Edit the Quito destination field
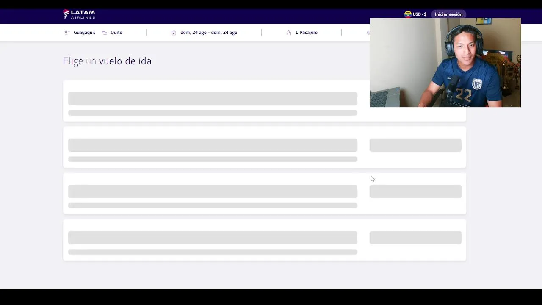The height and width of the screenshot is (305, 542). (116, 33)
